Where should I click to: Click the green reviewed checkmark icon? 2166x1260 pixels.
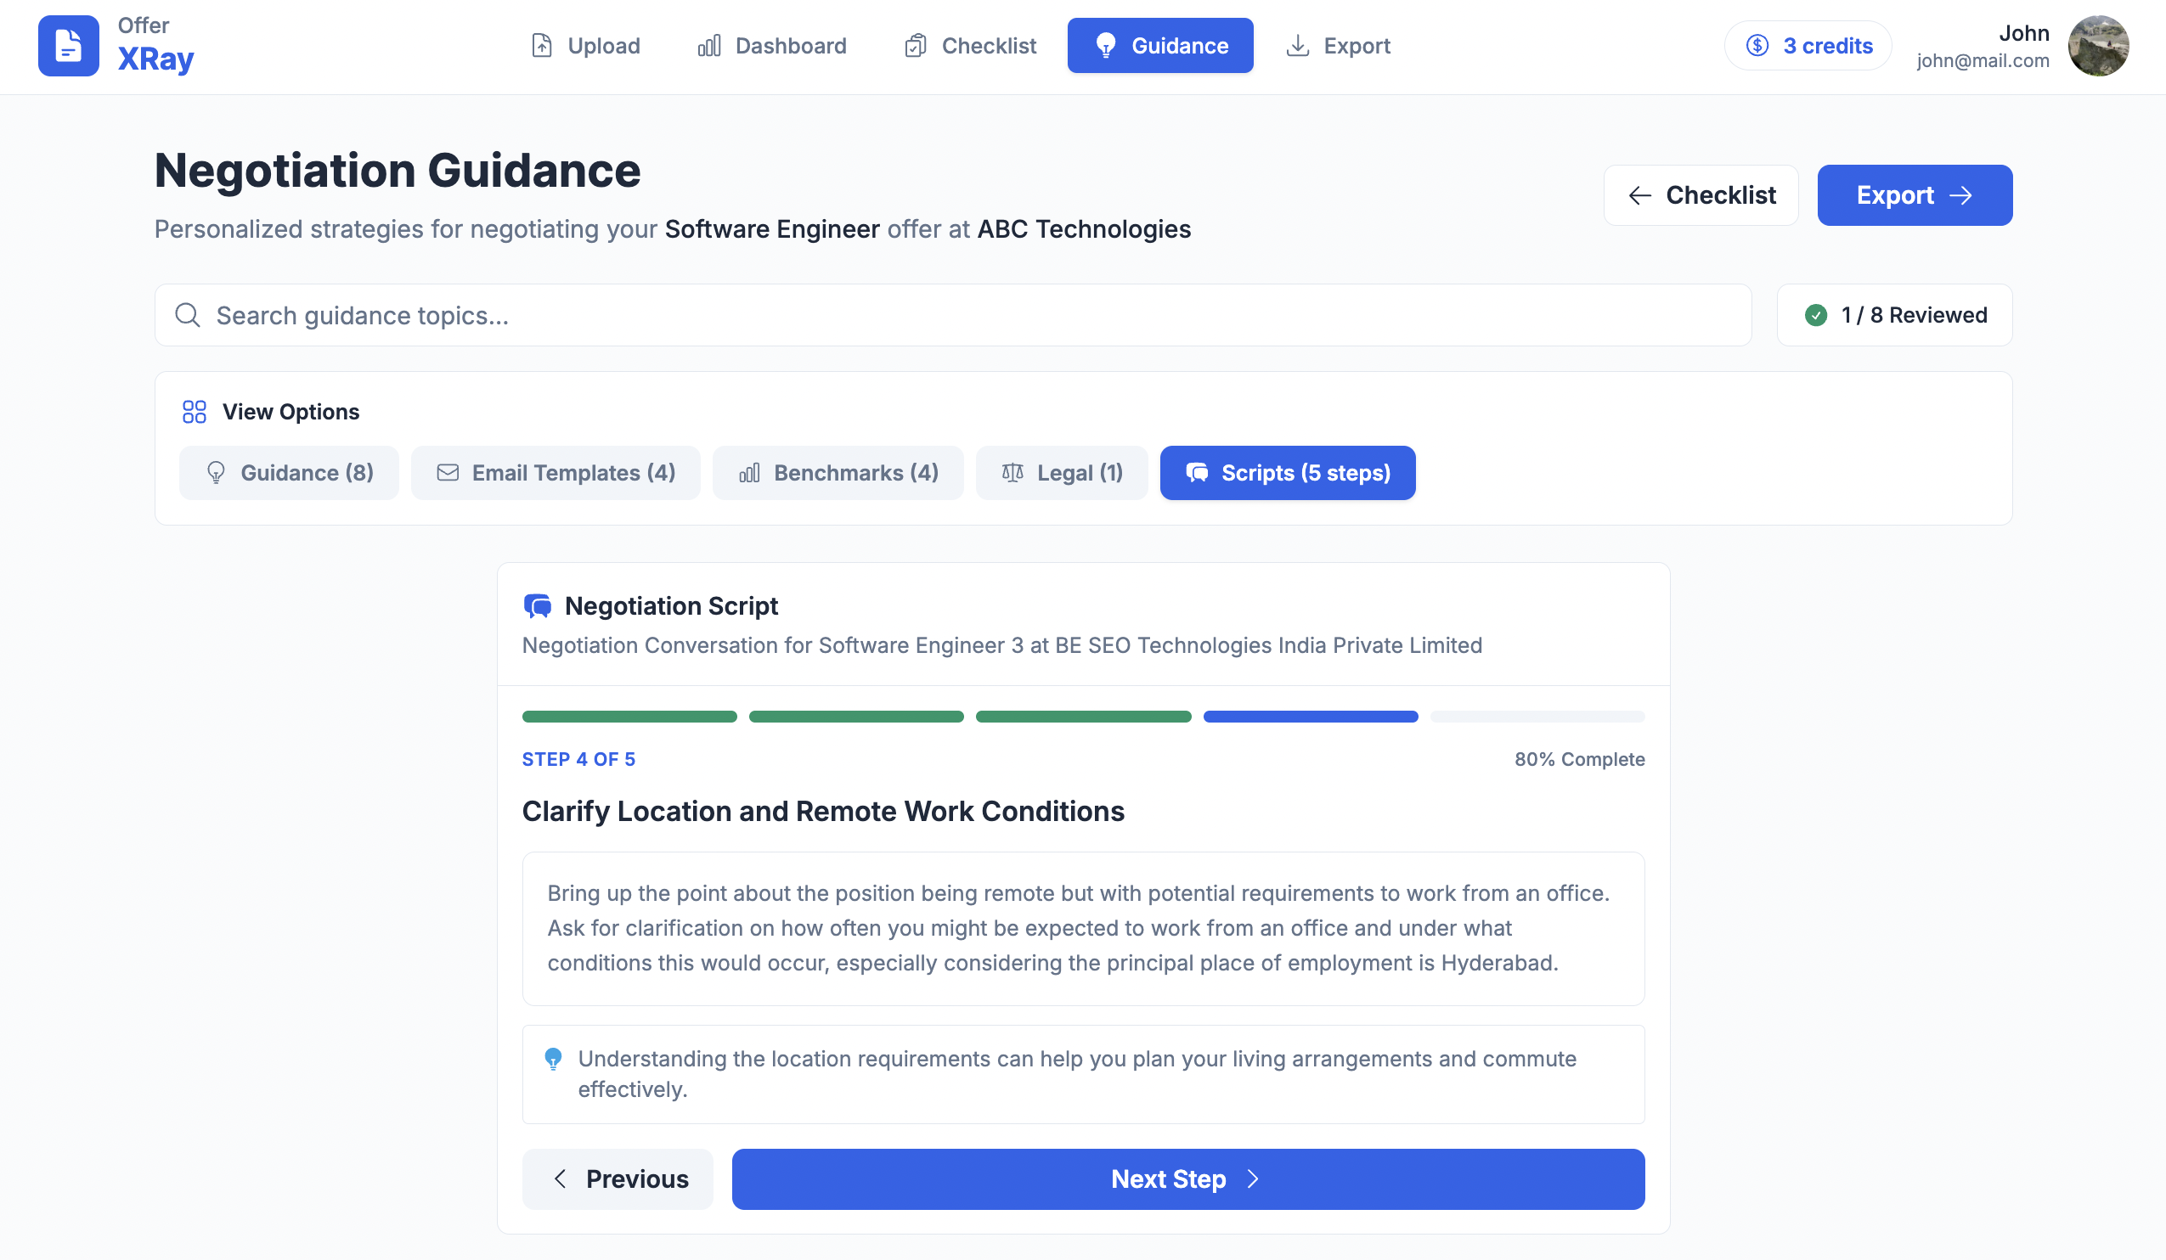[x=1815, y=315]
